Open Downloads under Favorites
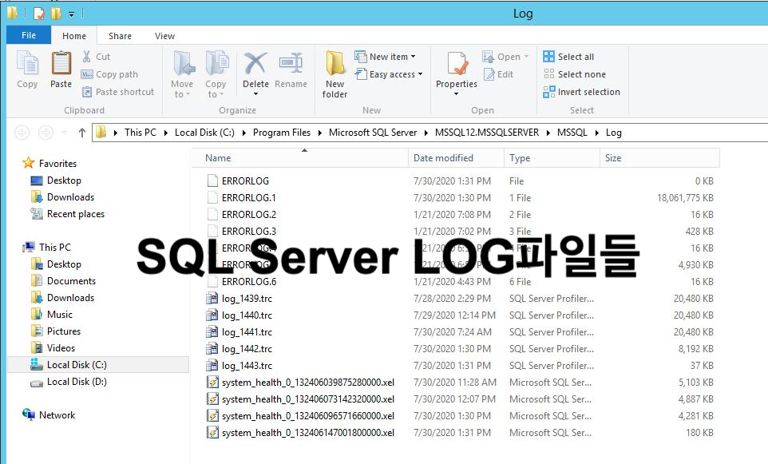Image resolution: width=768 pixels, height=464 pixels. pos(70,197)
